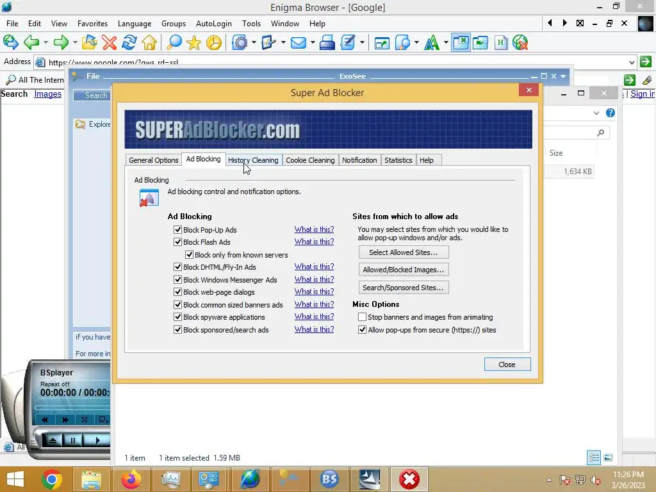Open the Favorites menu

pos(92,24)
